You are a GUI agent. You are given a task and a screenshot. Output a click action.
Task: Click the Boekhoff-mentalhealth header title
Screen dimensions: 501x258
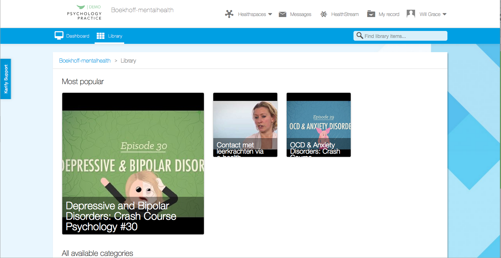coord(142,10)
